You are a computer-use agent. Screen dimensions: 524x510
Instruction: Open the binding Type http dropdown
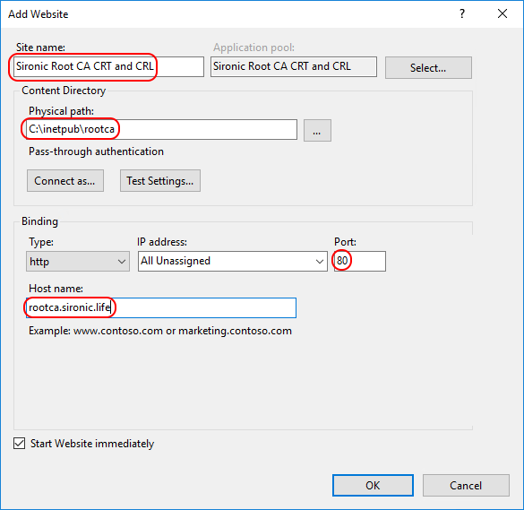tap(78, 261)
